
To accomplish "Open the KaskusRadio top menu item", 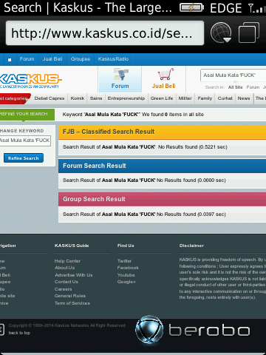I will click(113, 59).
